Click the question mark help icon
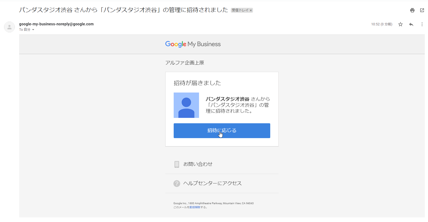Screen dimensions: 428x222 177,183
